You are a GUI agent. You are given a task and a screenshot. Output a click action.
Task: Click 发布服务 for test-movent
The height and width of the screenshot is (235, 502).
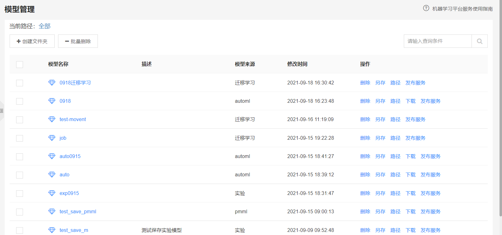tap(415, 119)
